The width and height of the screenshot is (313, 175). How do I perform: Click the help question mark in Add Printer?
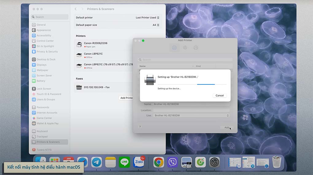[x=140, y=127]
